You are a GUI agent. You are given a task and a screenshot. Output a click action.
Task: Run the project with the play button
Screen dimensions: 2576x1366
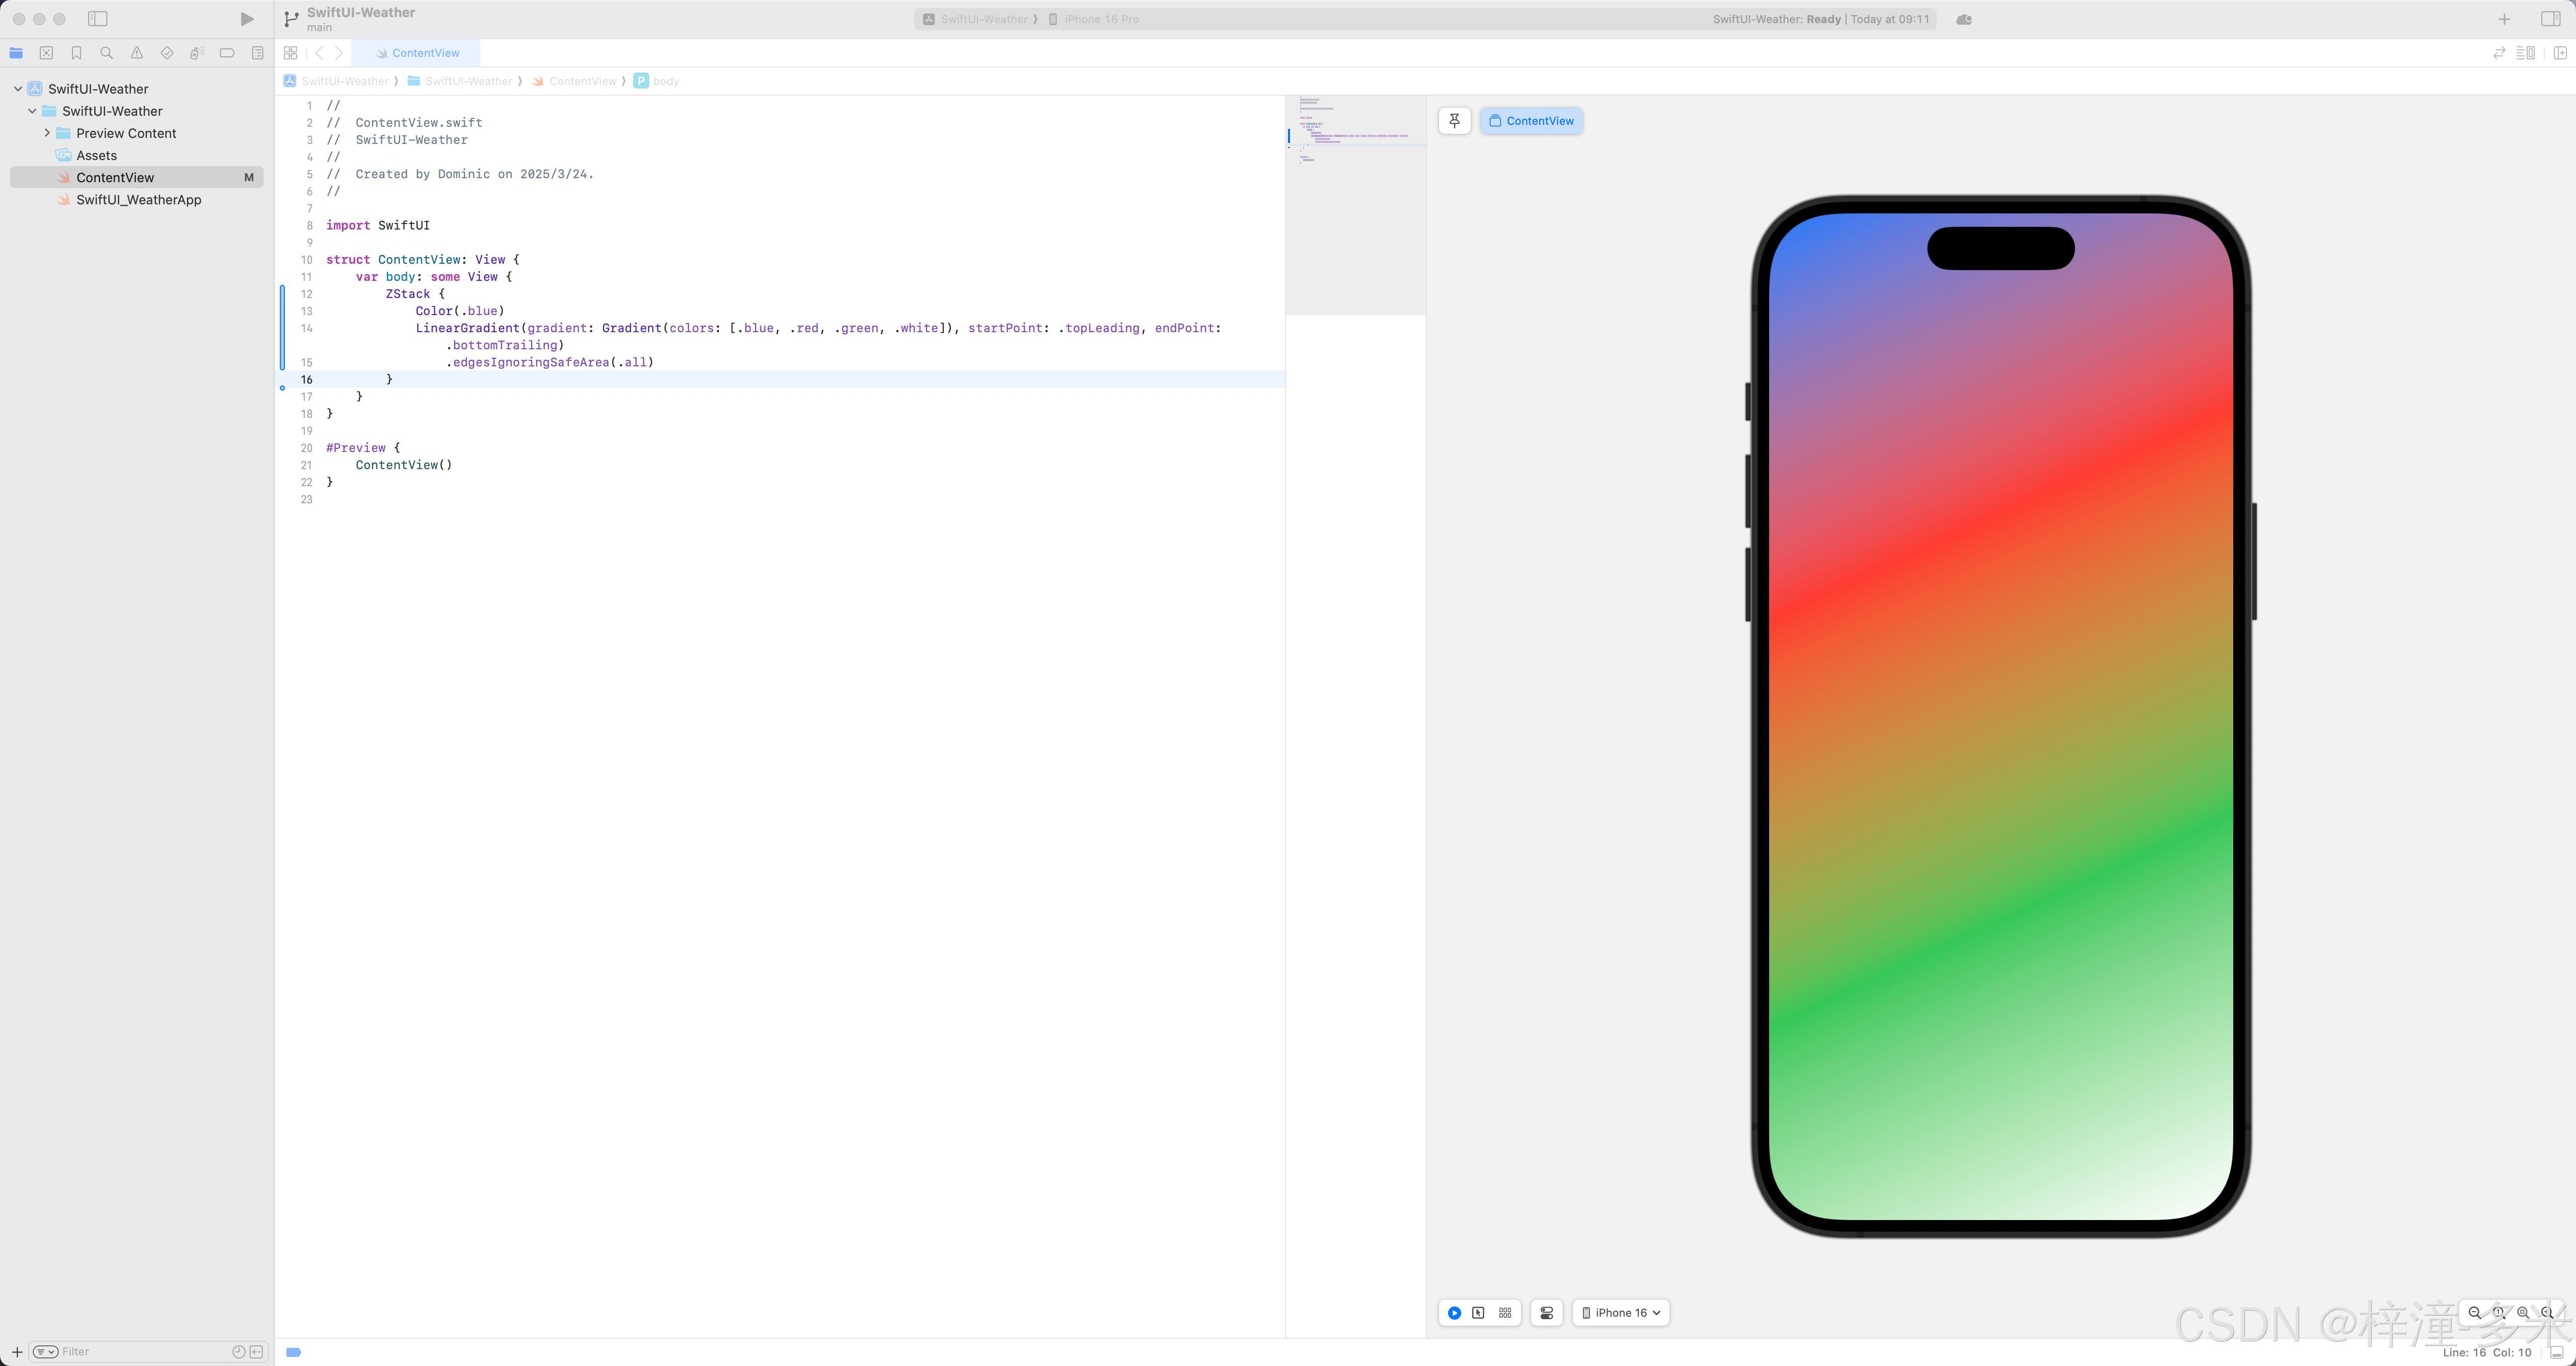pyautogui.click(x=247, y=19)
